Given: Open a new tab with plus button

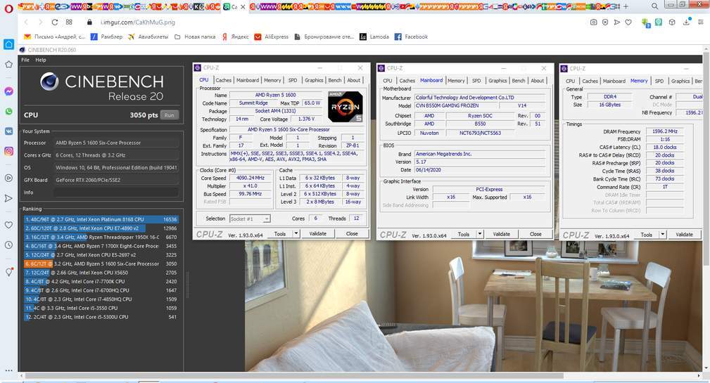Looking at the screenshot, I should 626,6.
